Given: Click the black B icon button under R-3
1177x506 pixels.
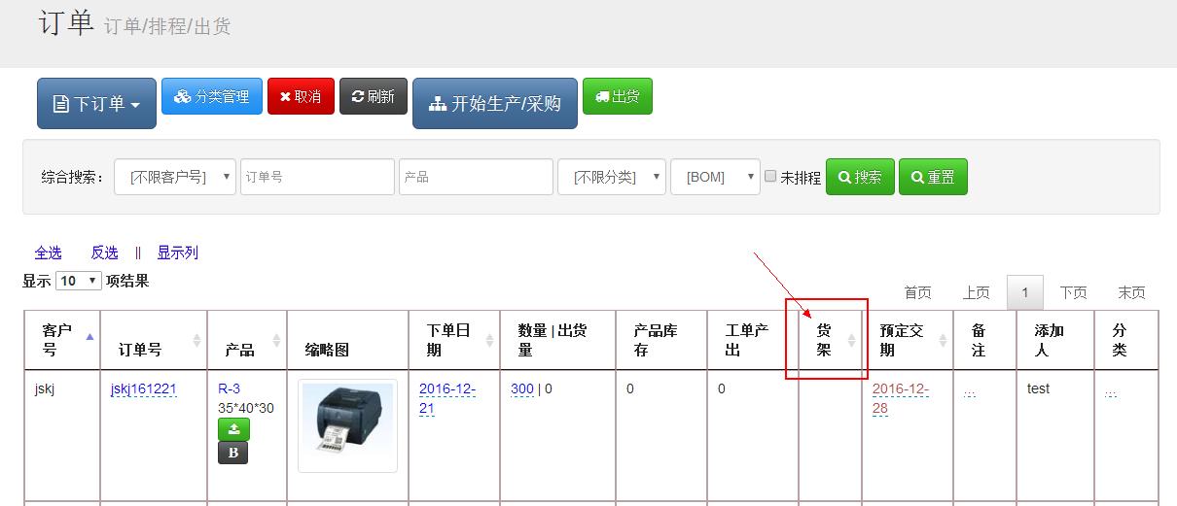Looking at the screenshot, I should tap(233, 453).
